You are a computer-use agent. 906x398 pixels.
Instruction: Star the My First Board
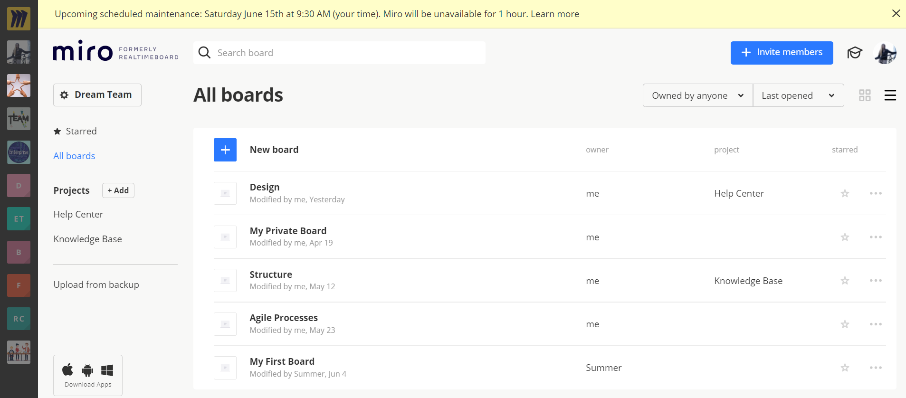(845, 368)
